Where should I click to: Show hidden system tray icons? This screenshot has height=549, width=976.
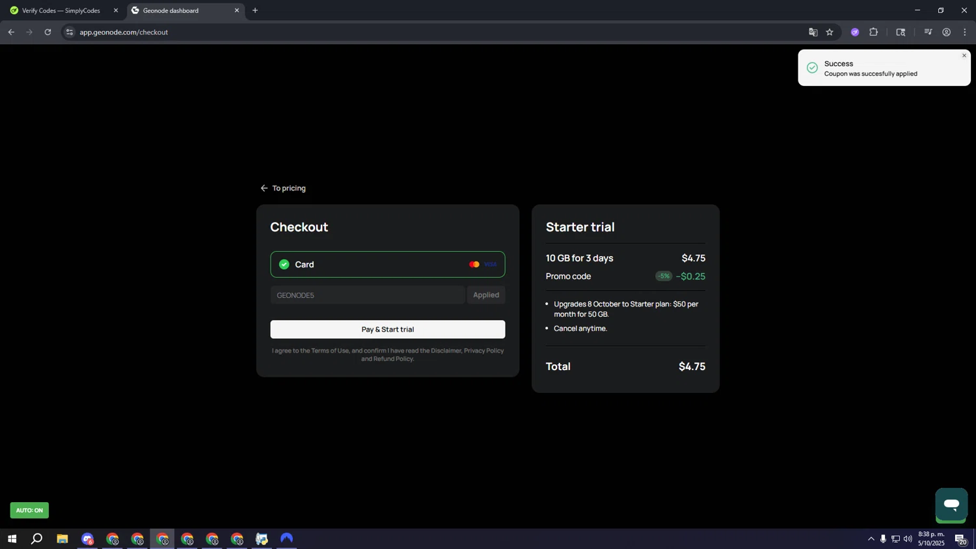pyautogui.click(x=871, y=539)
